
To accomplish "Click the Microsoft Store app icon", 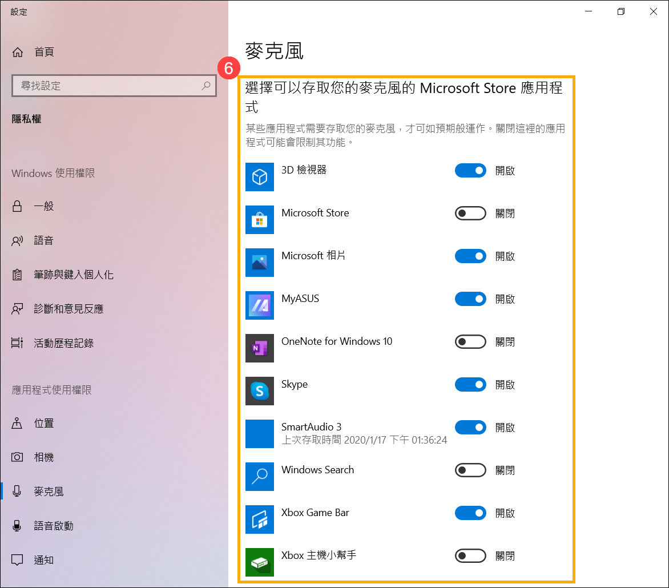I will (259, 220).
